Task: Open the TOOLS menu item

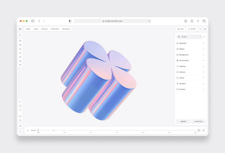Action: 36,29
